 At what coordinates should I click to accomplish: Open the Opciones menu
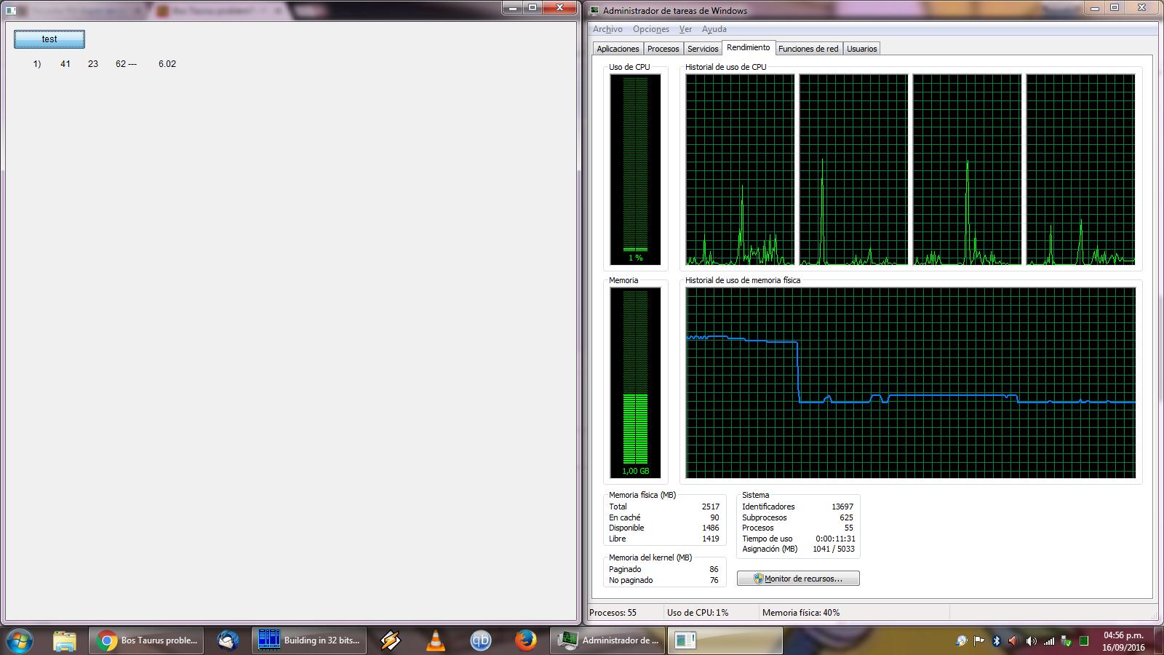click(x=650, y=29)
